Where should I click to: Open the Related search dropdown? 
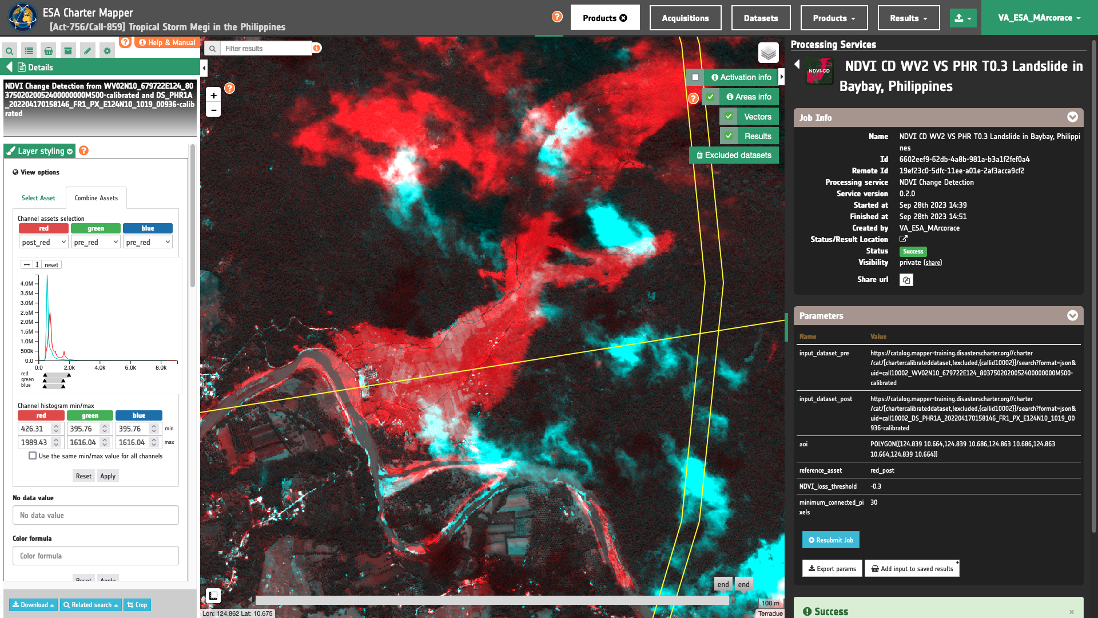click(x=90, y=605)
